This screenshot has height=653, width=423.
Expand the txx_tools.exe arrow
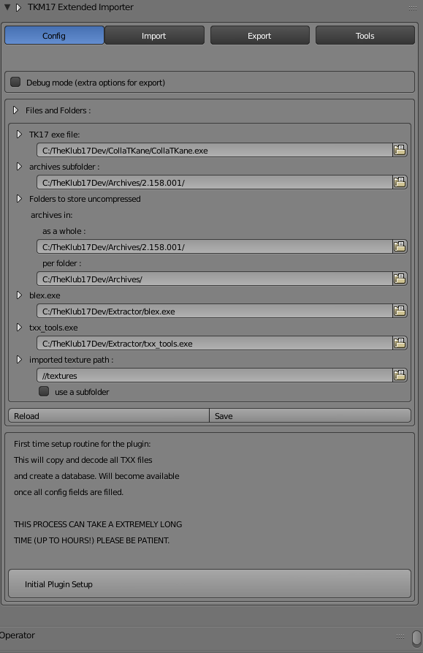pos(19,327)
